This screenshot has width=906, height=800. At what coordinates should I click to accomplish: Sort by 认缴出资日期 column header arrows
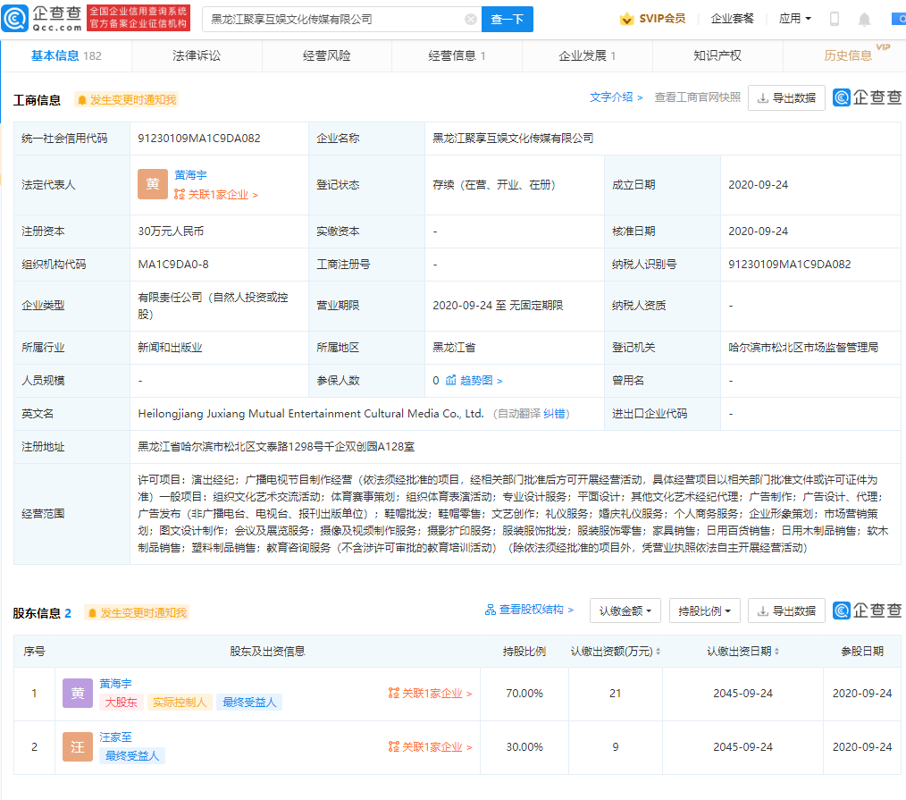coord(776,652)
